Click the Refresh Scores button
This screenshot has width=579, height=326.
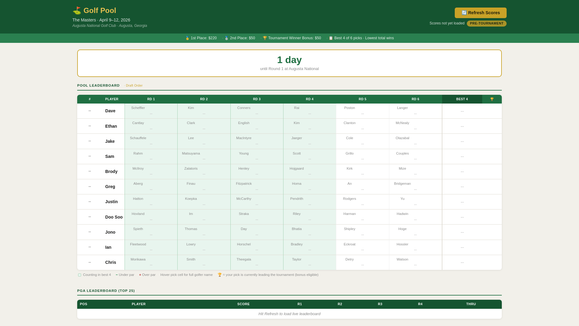tap(481, 13)
